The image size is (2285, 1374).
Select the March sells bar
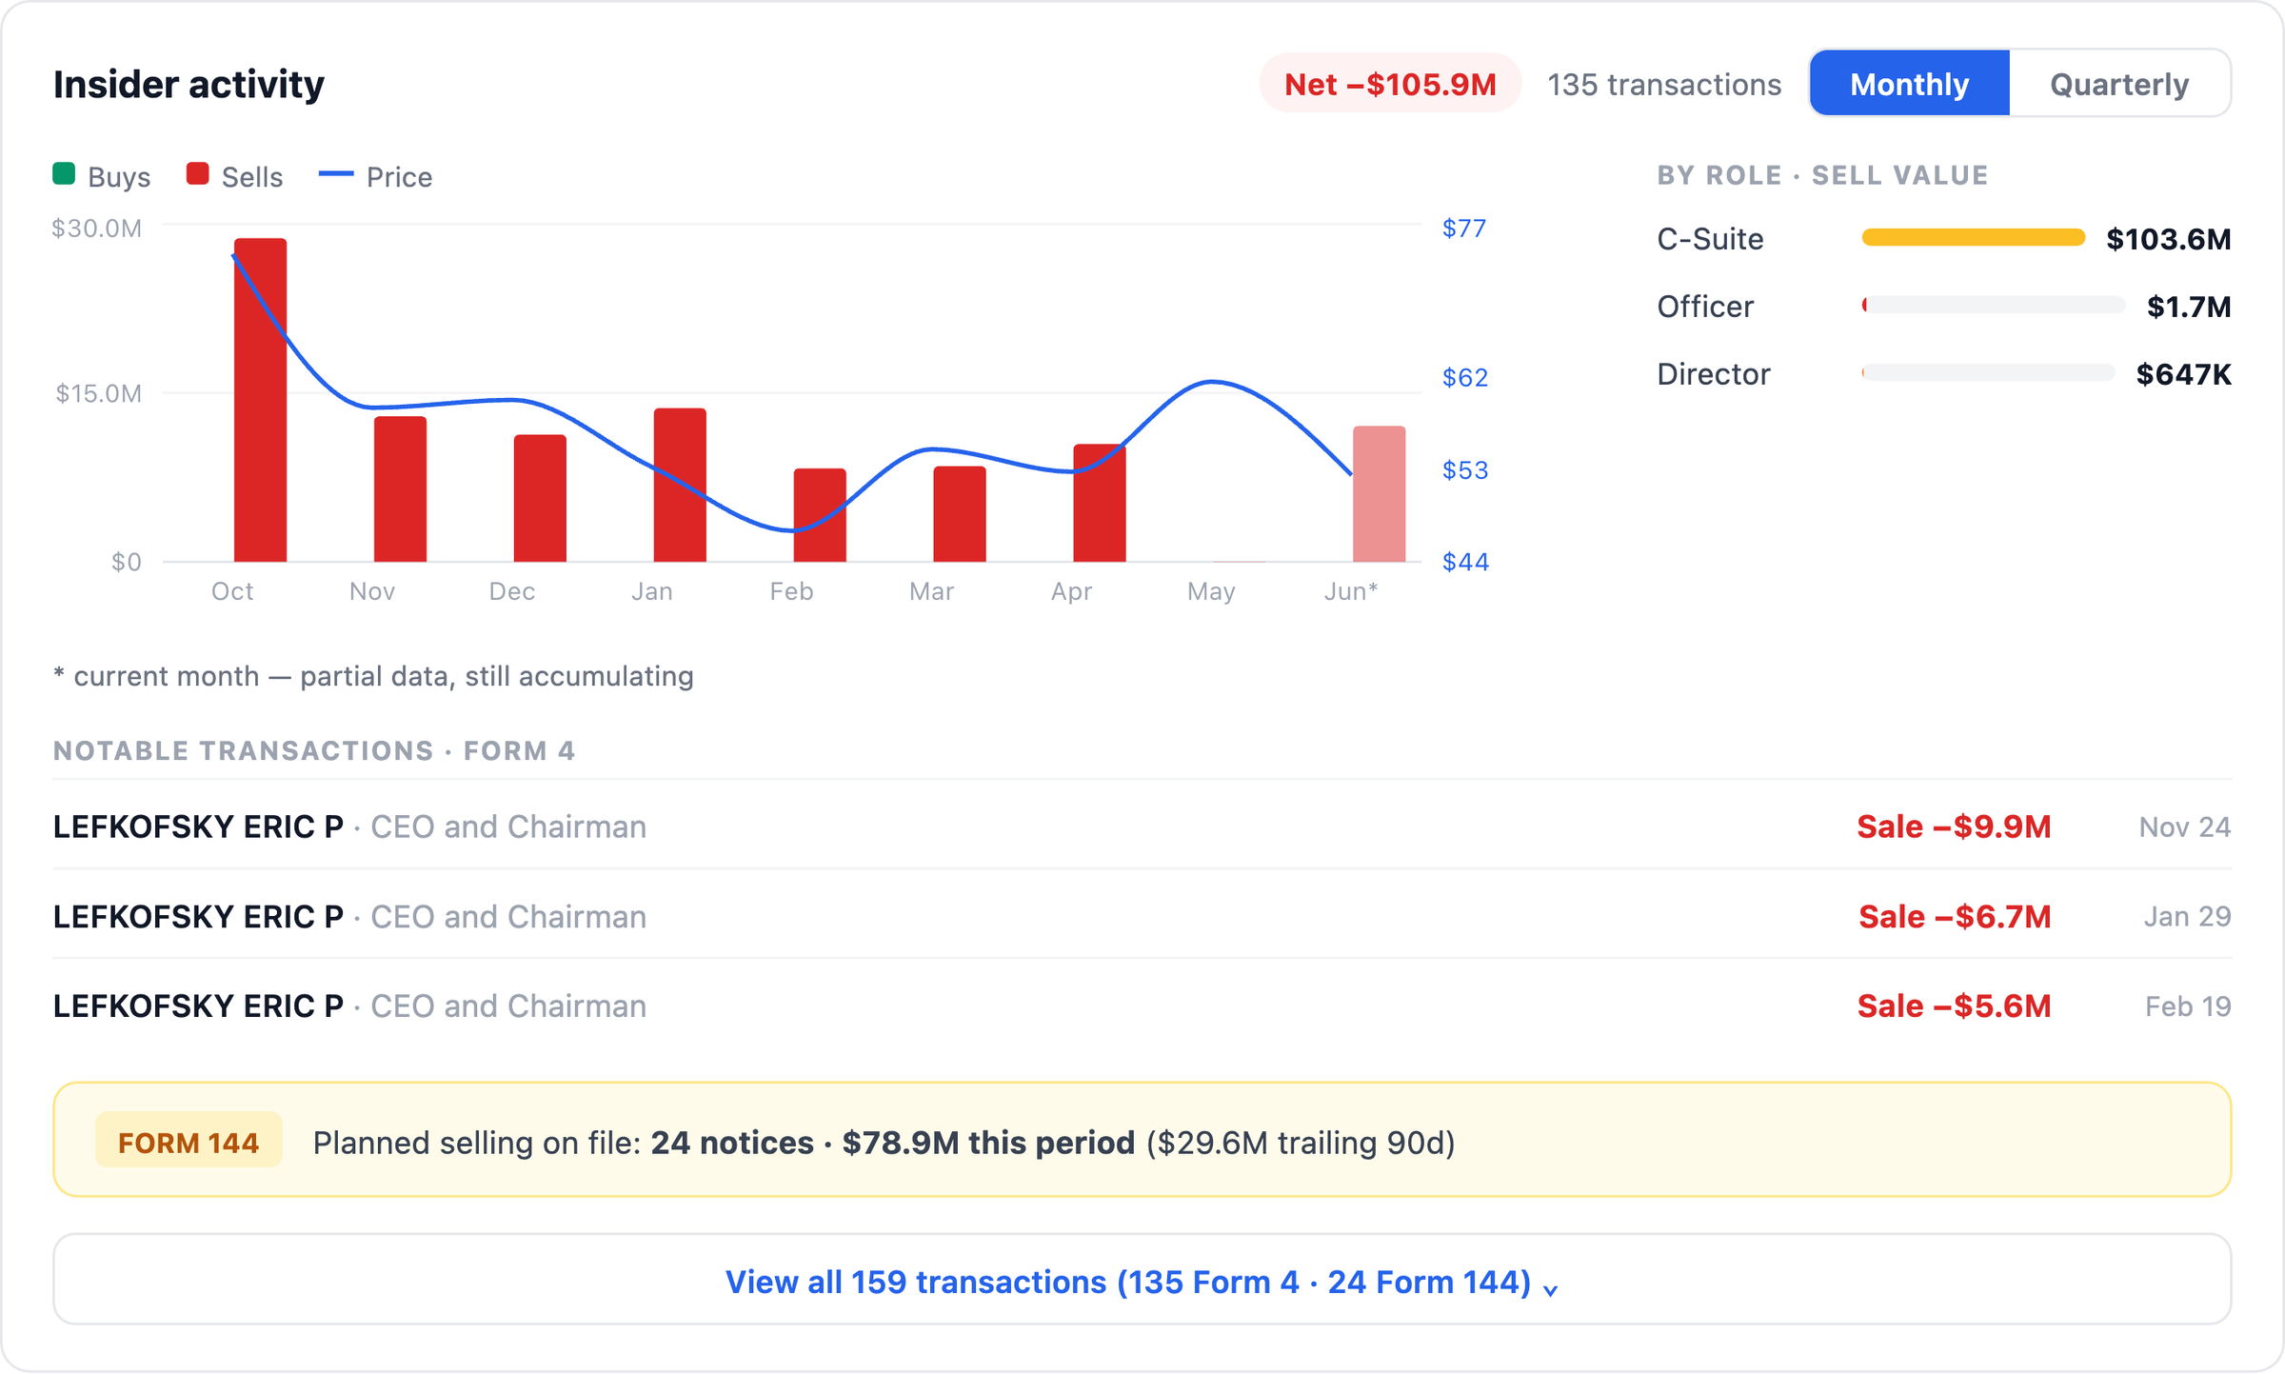960,514
